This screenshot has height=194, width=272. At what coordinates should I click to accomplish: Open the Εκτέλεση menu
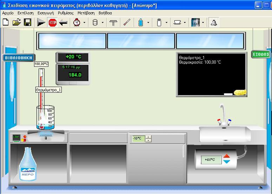point(26,13)
